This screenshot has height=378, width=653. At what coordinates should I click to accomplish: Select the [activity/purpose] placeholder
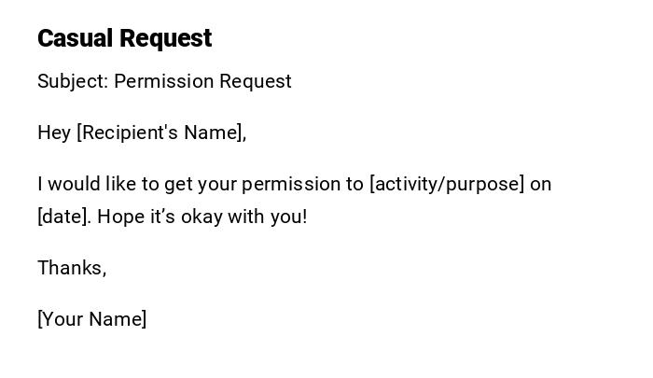(447, 184)
